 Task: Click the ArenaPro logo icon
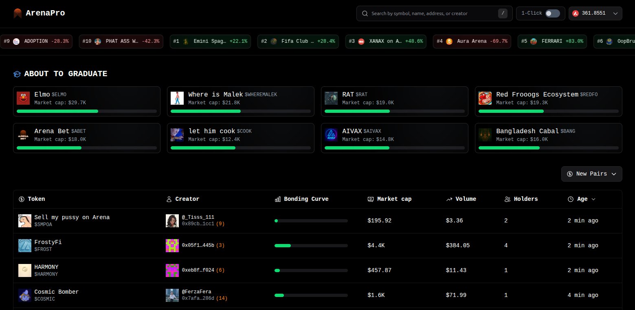17,13
